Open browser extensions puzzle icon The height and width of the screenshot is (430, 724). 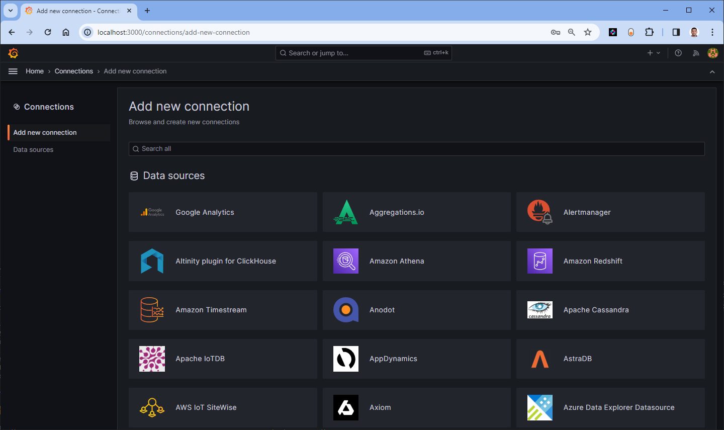[649, 32]
